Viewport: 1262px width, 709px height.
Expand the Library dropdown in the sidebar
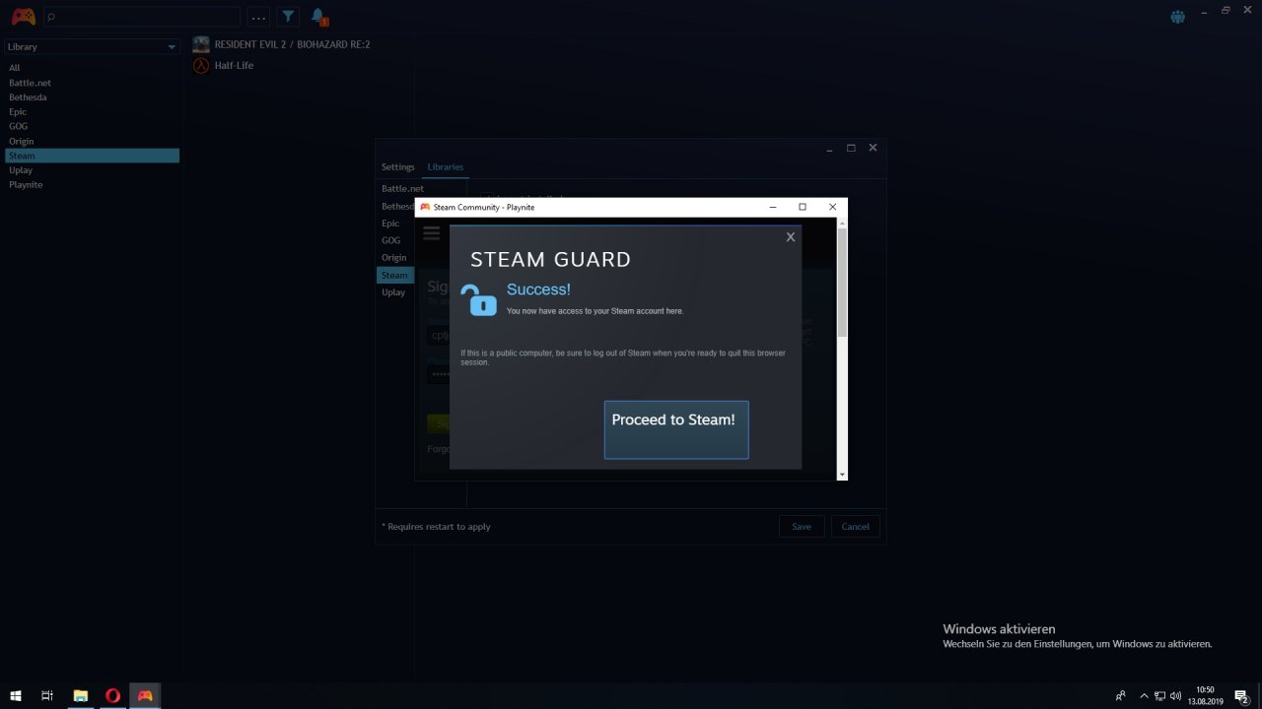92,46
